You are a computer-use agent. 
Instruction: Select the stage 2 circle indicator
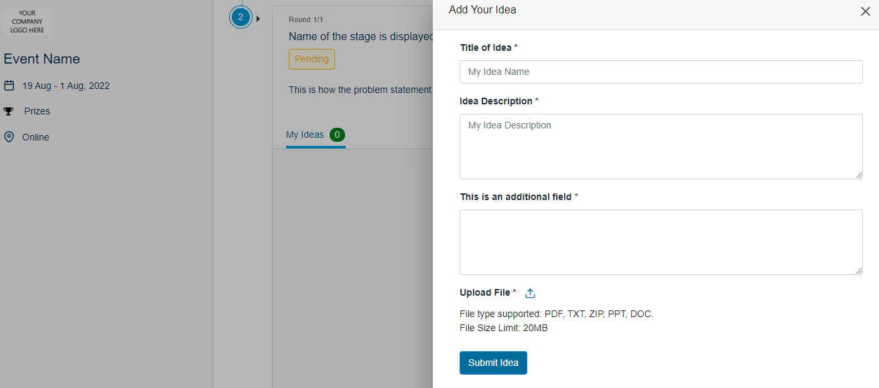point(241,17)
